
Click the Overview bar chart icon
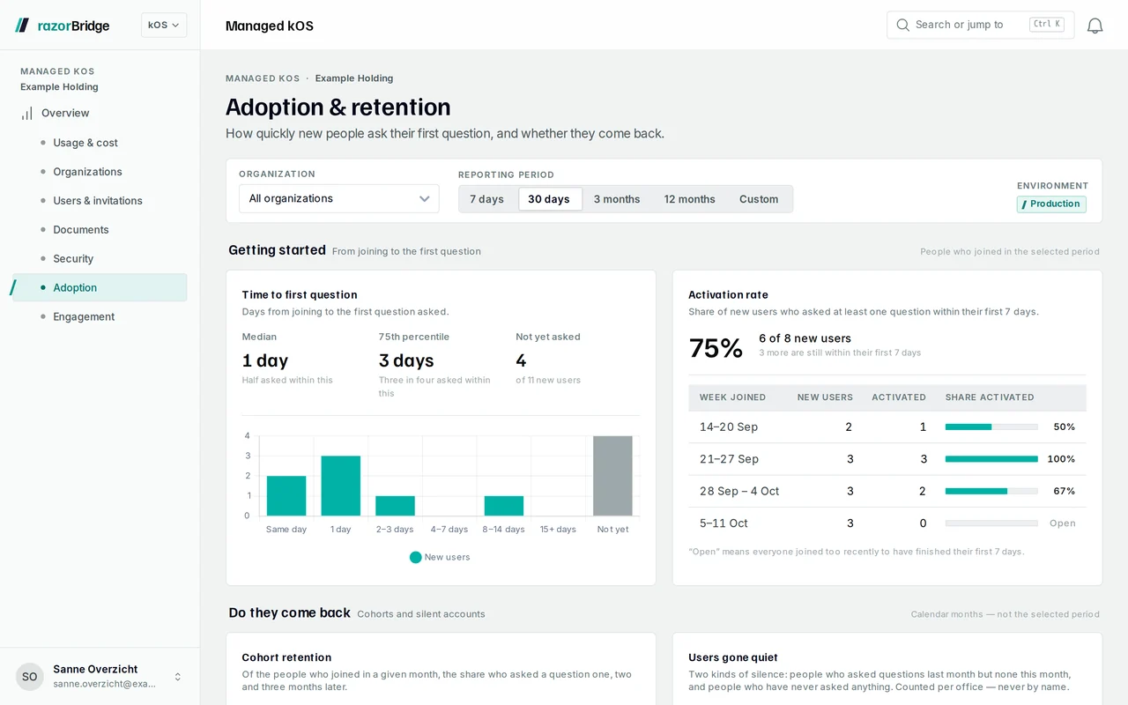pos(27,113)
